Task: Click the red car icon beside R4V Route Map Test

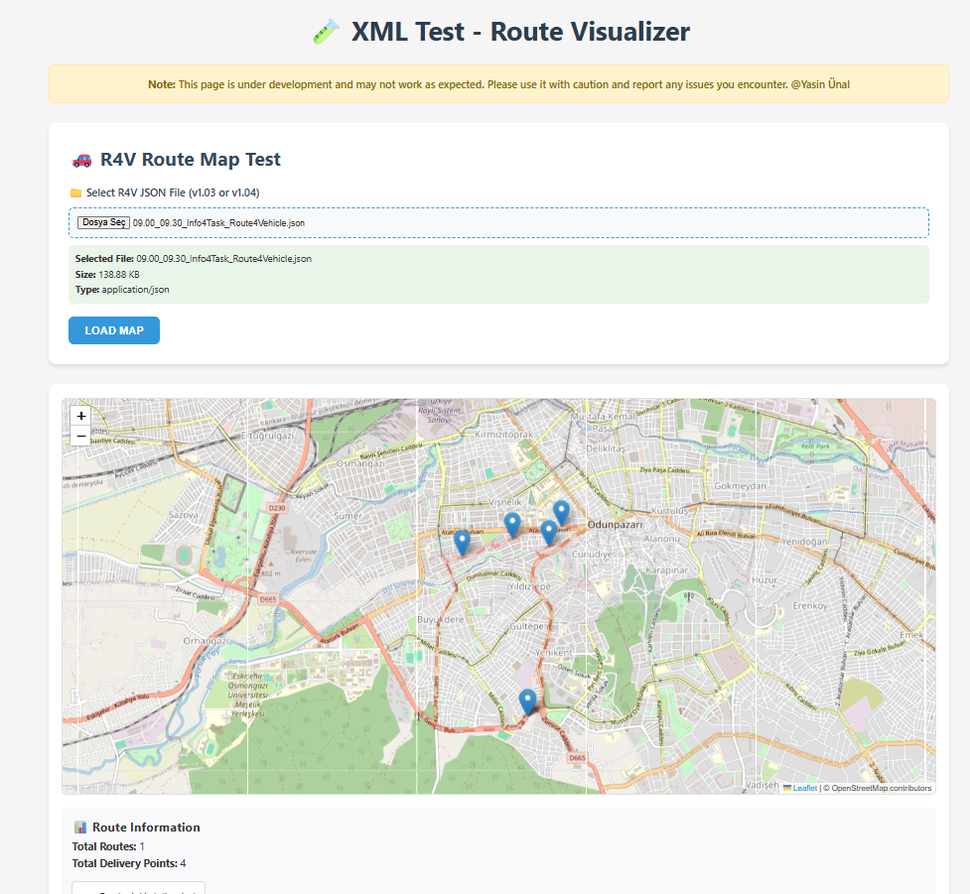Action: [x=81, y=160]
